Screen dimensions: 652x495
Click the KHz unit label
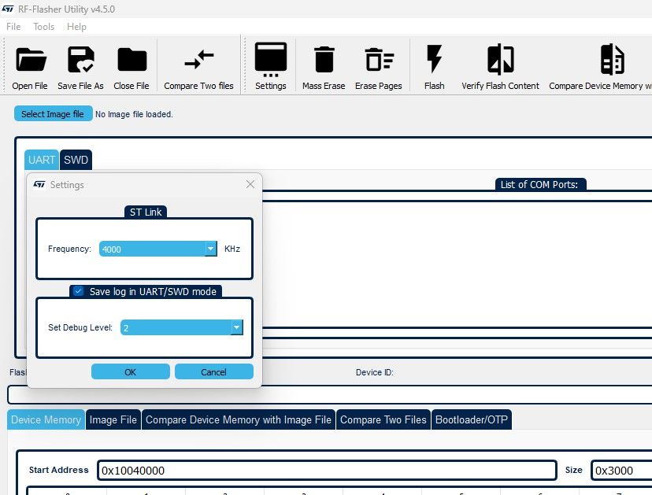click(x=232, y=249)
